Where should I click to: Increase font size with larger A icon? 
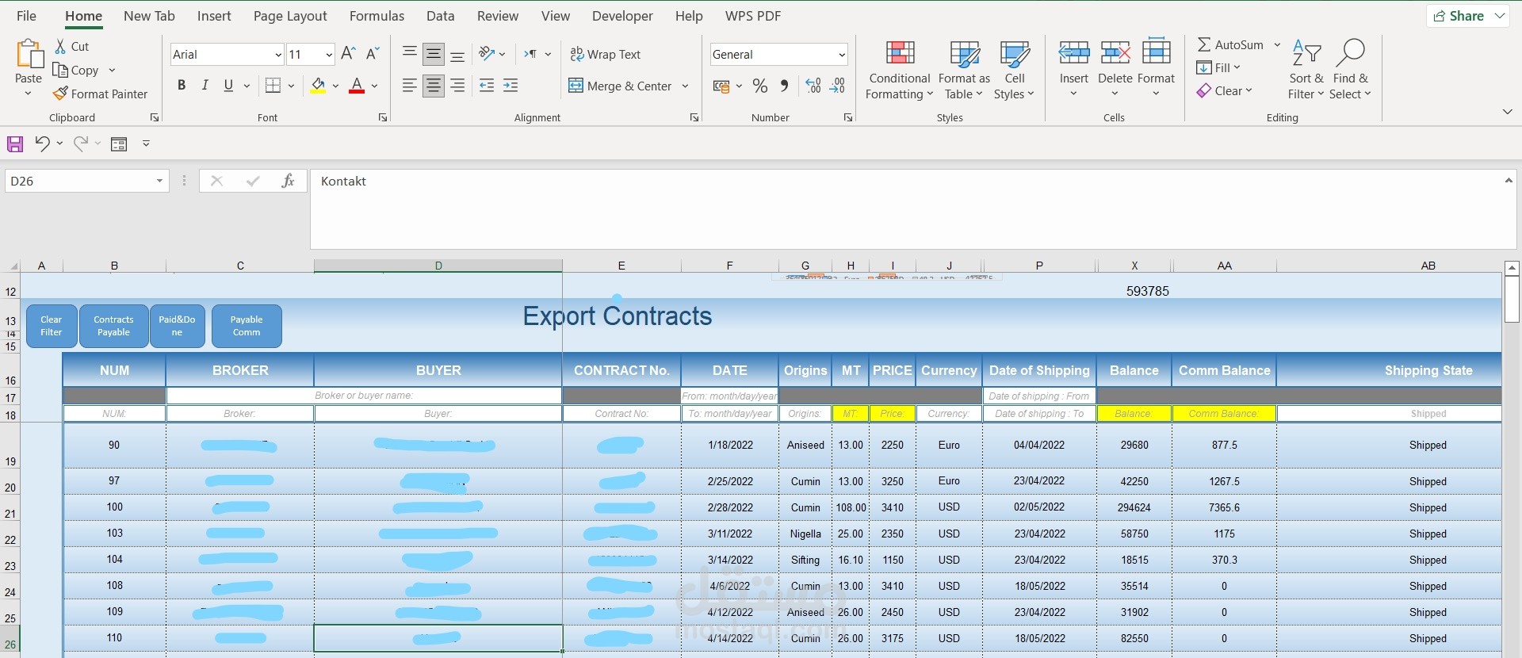347,54
